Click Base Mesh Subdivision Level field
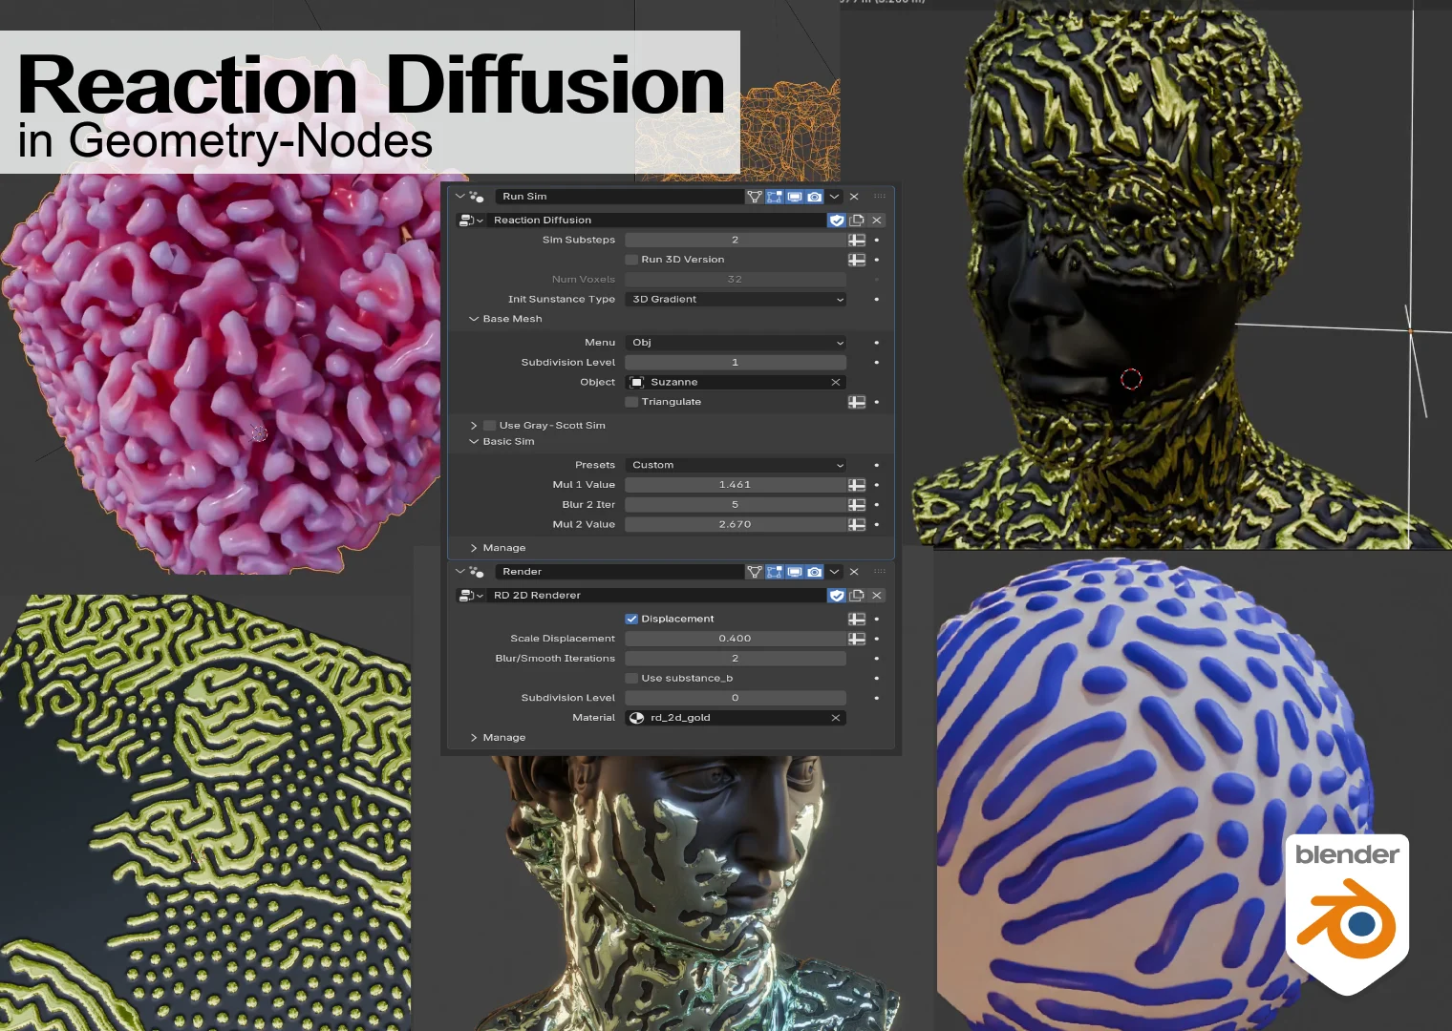 (x=736, y=363)
